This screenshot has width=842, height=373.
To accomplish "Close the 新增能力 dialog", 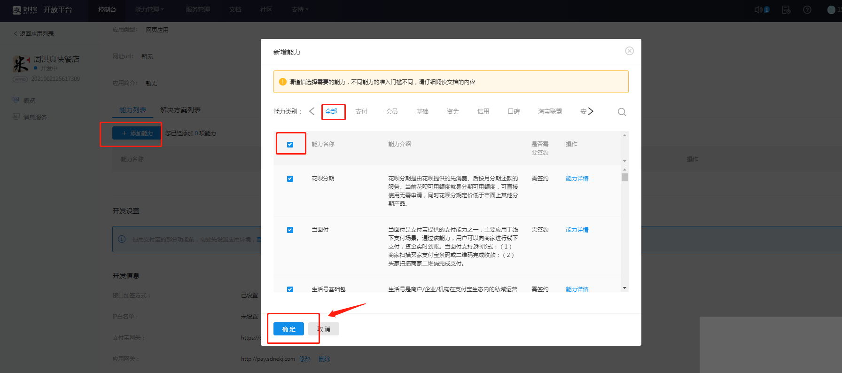I will click(x=630, y=51).
